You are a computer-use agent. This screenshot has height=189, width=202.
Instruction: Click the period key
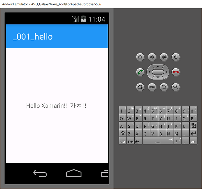185,133
